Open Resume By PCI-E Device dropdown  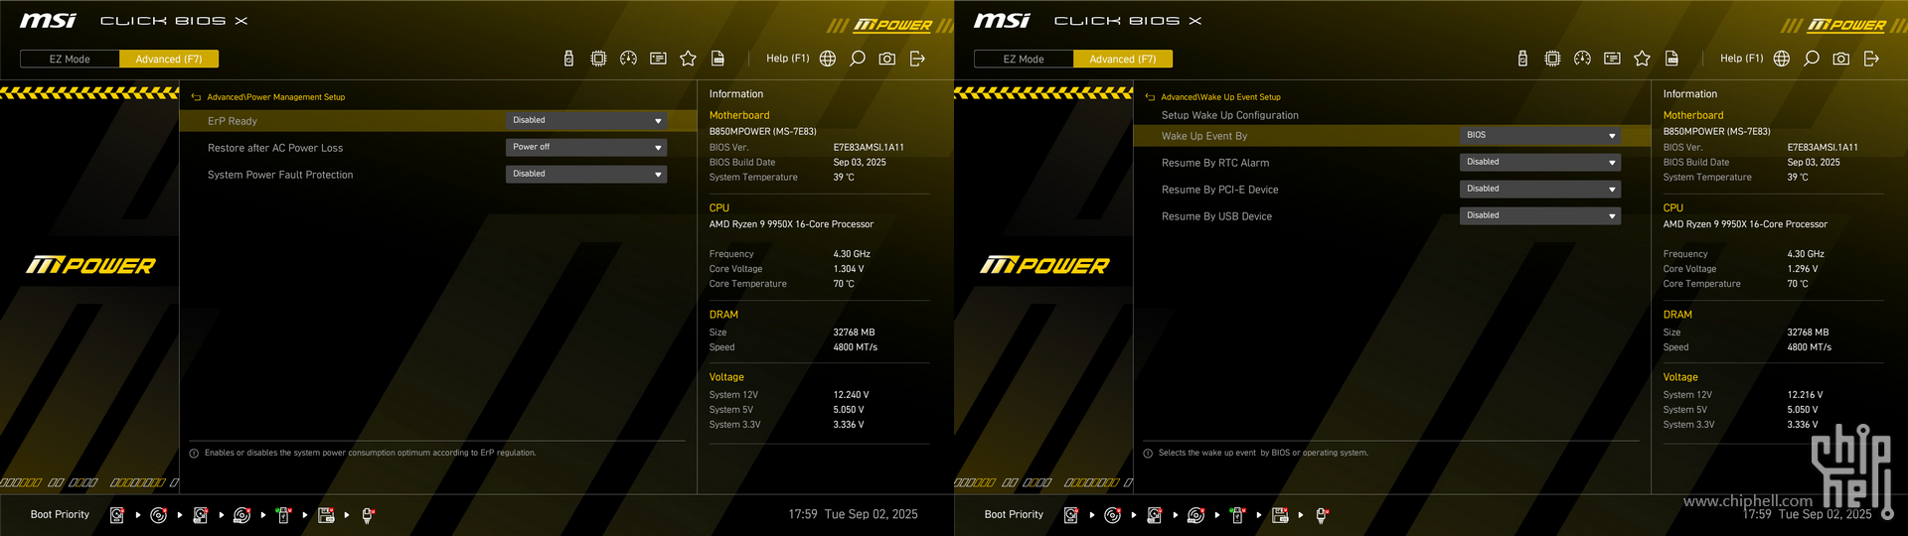coord(1540,189)
